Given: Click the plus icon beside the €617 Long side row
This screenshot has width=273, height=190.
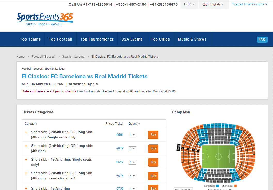Looking at the screenshot, I should (x=26, y=146).
